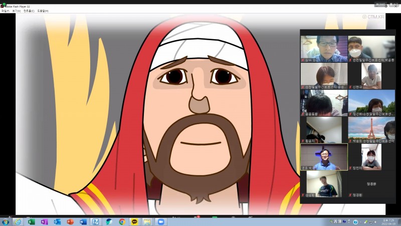Click the Show Desktop strip at the taskbar's end

pyautogui.click(x=399, y=222)
